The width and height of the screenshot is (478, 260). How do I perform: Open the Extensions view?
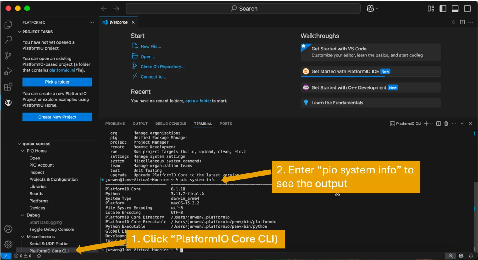click(8, 87)
